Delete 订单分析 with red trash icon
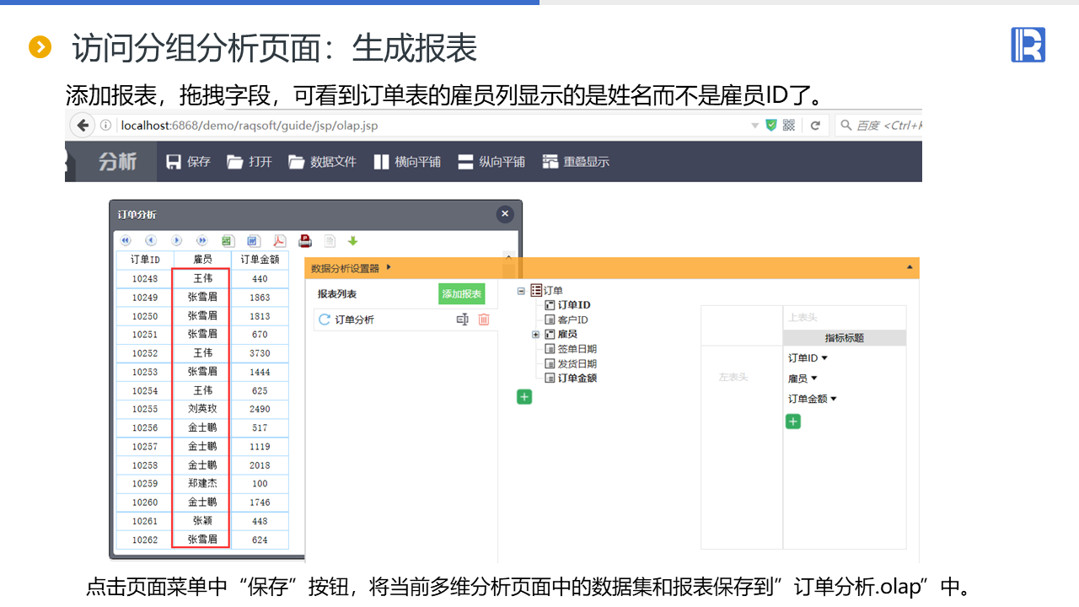 click(x=484, y=320)
